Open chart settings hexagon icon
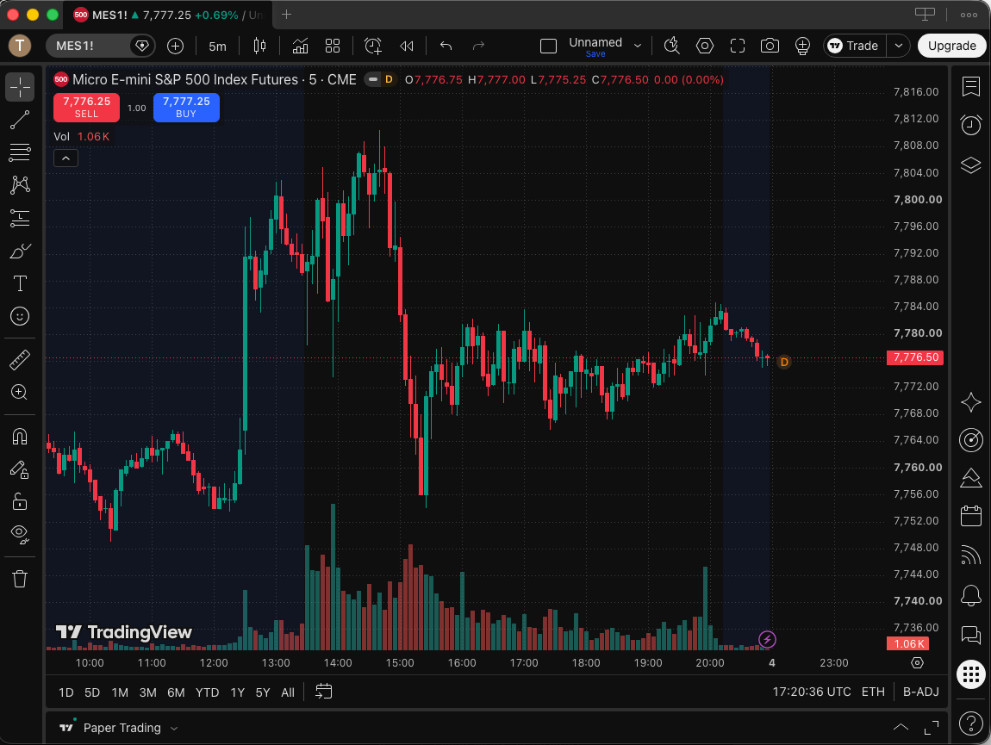Screen dimensions: 991x745 pos(705,46)
